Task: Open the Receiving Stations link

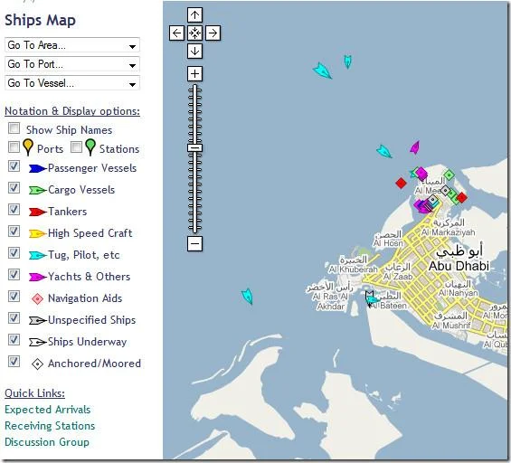Action: [50, 426]
